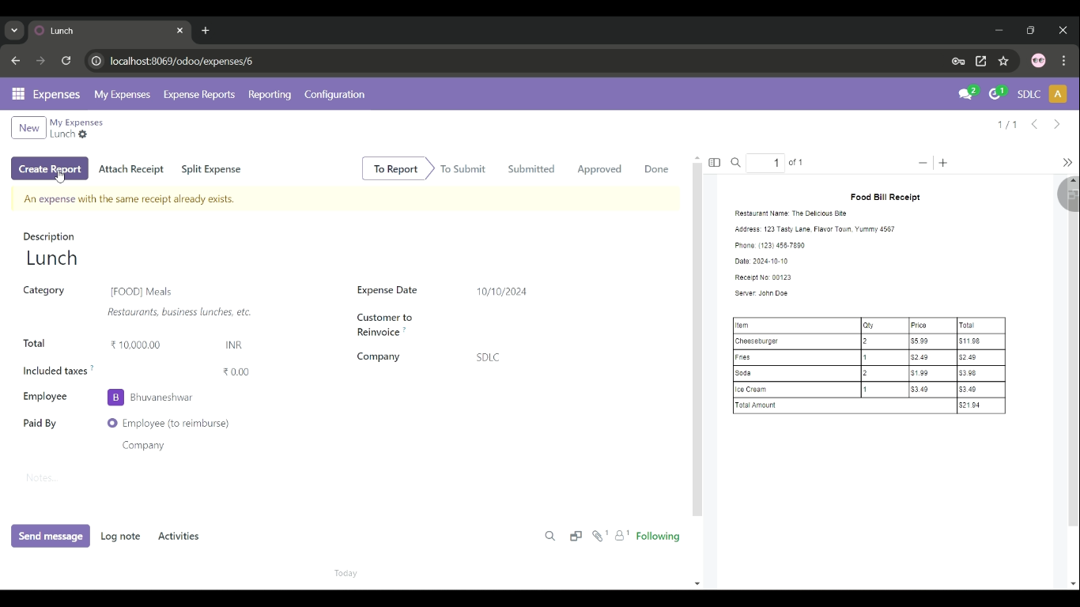This screenshot has height=607, width=1080.
Task: Open the Configuration menu
Action: [334, 94]
